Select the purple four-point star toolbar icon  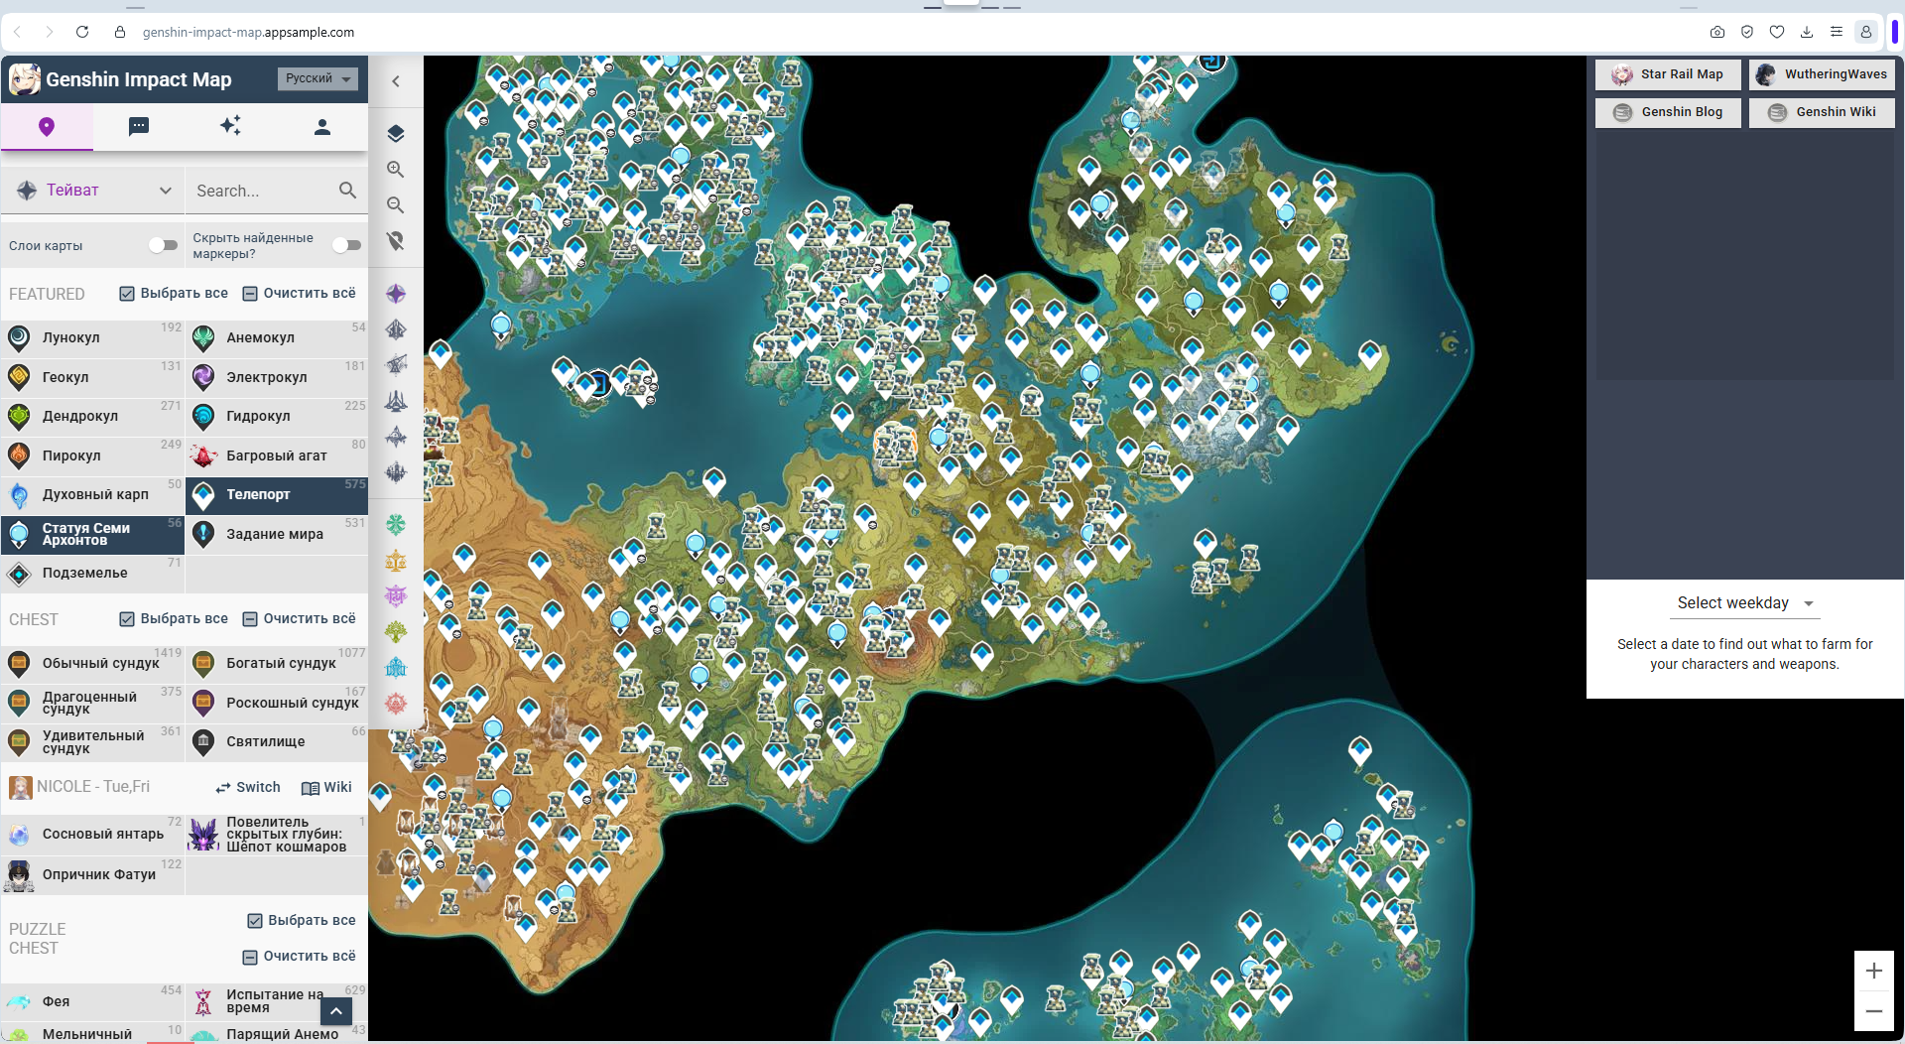pos(396,294)
